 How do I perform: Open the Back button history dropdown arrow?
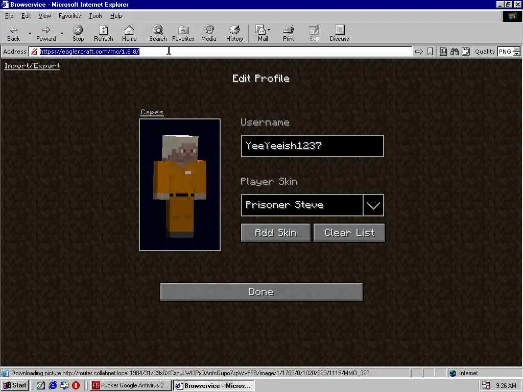[x=30, y=33]
